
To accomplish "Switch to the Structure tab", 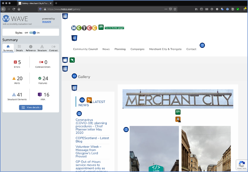I will [x=42, y=48].
